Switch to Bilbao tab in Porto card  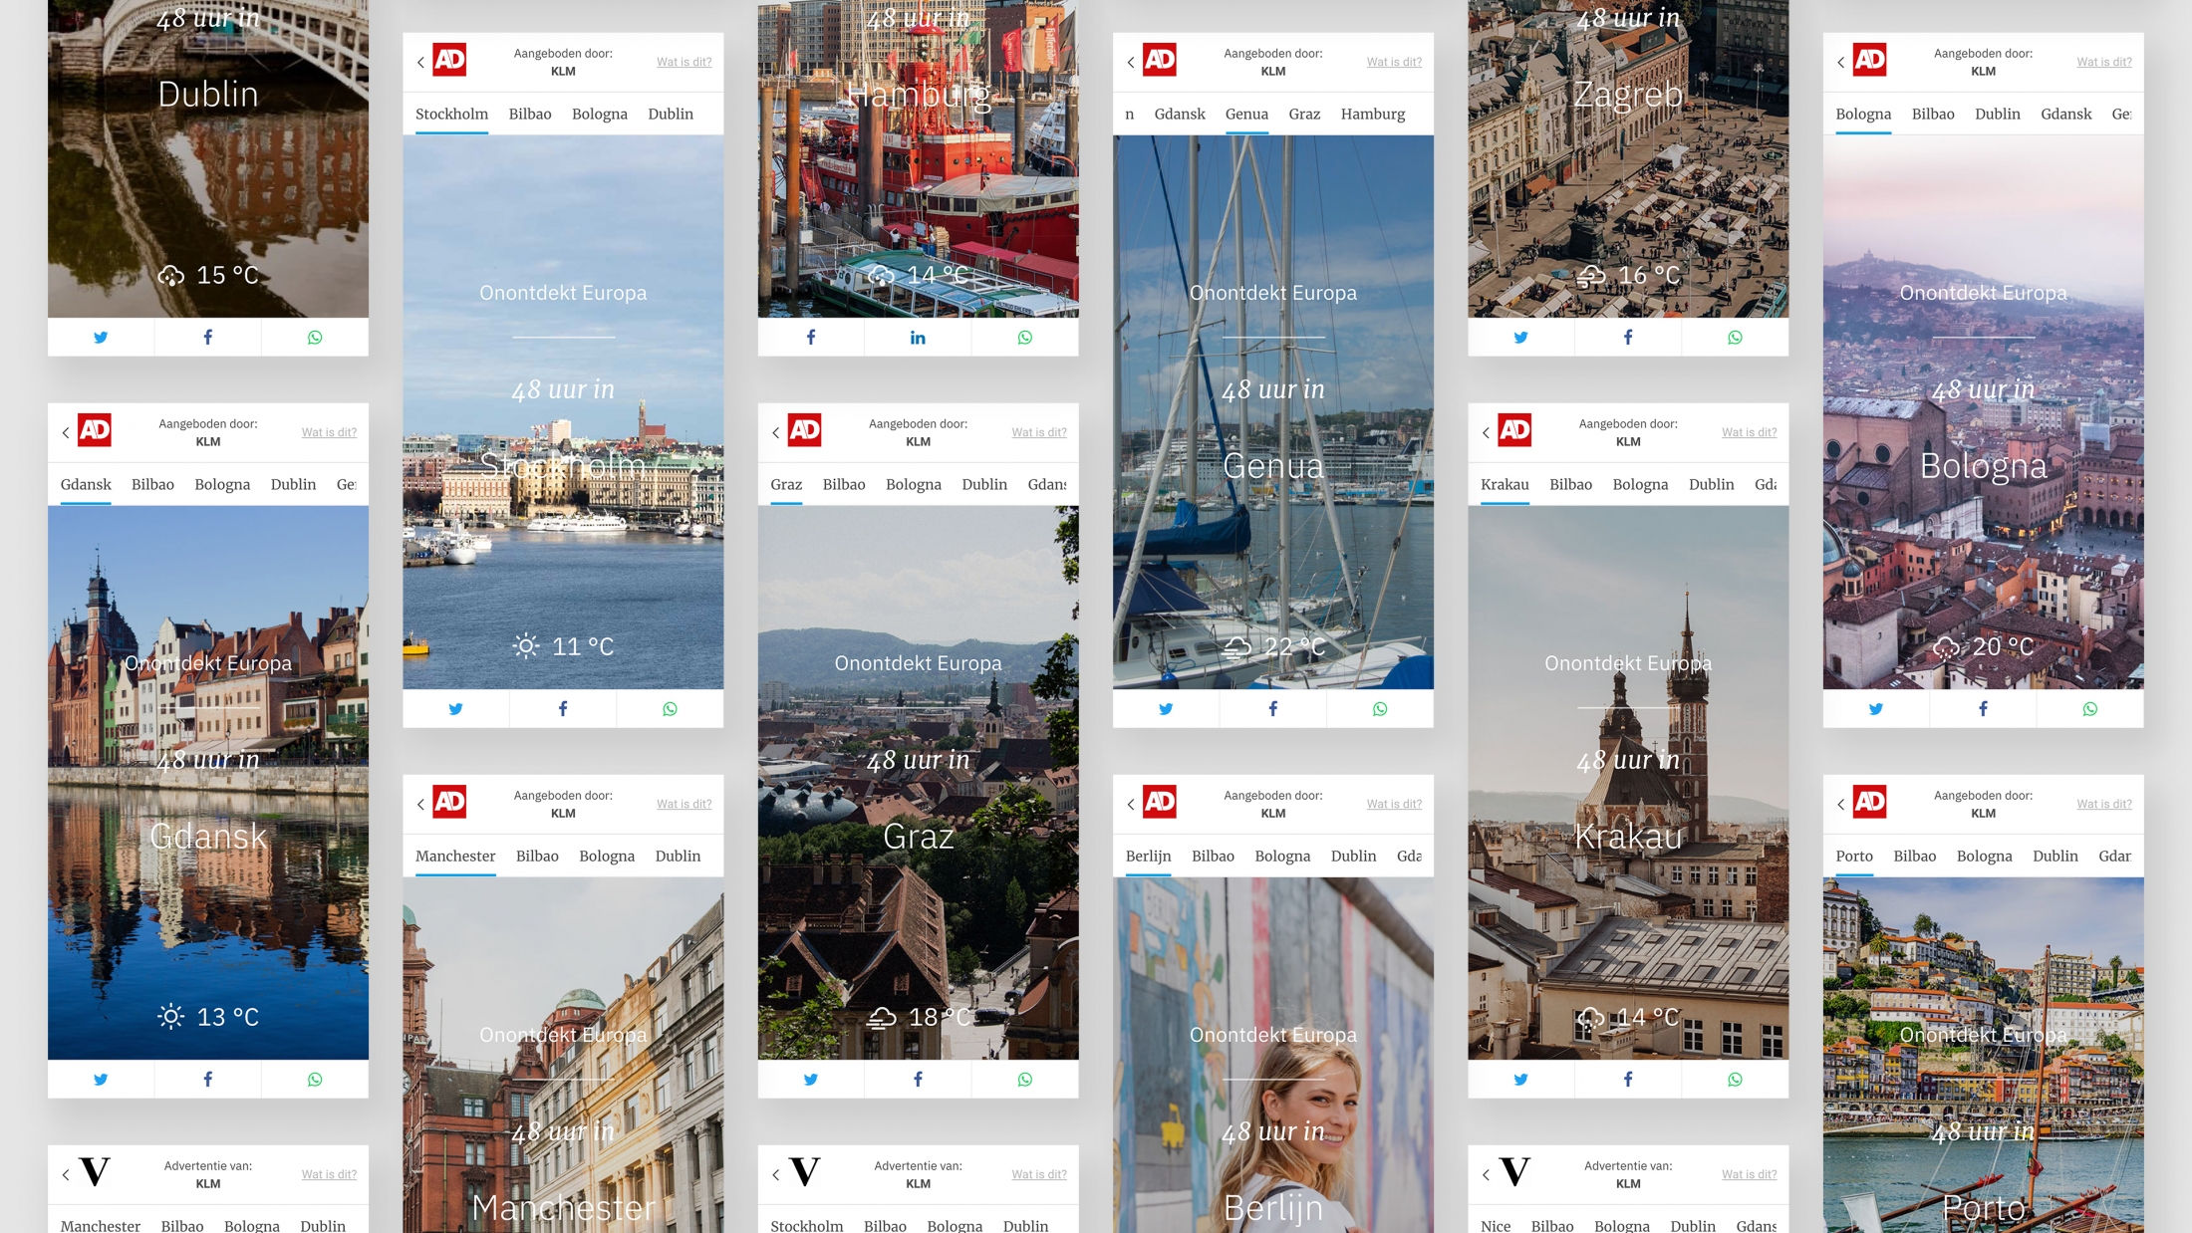(1914, 857)
